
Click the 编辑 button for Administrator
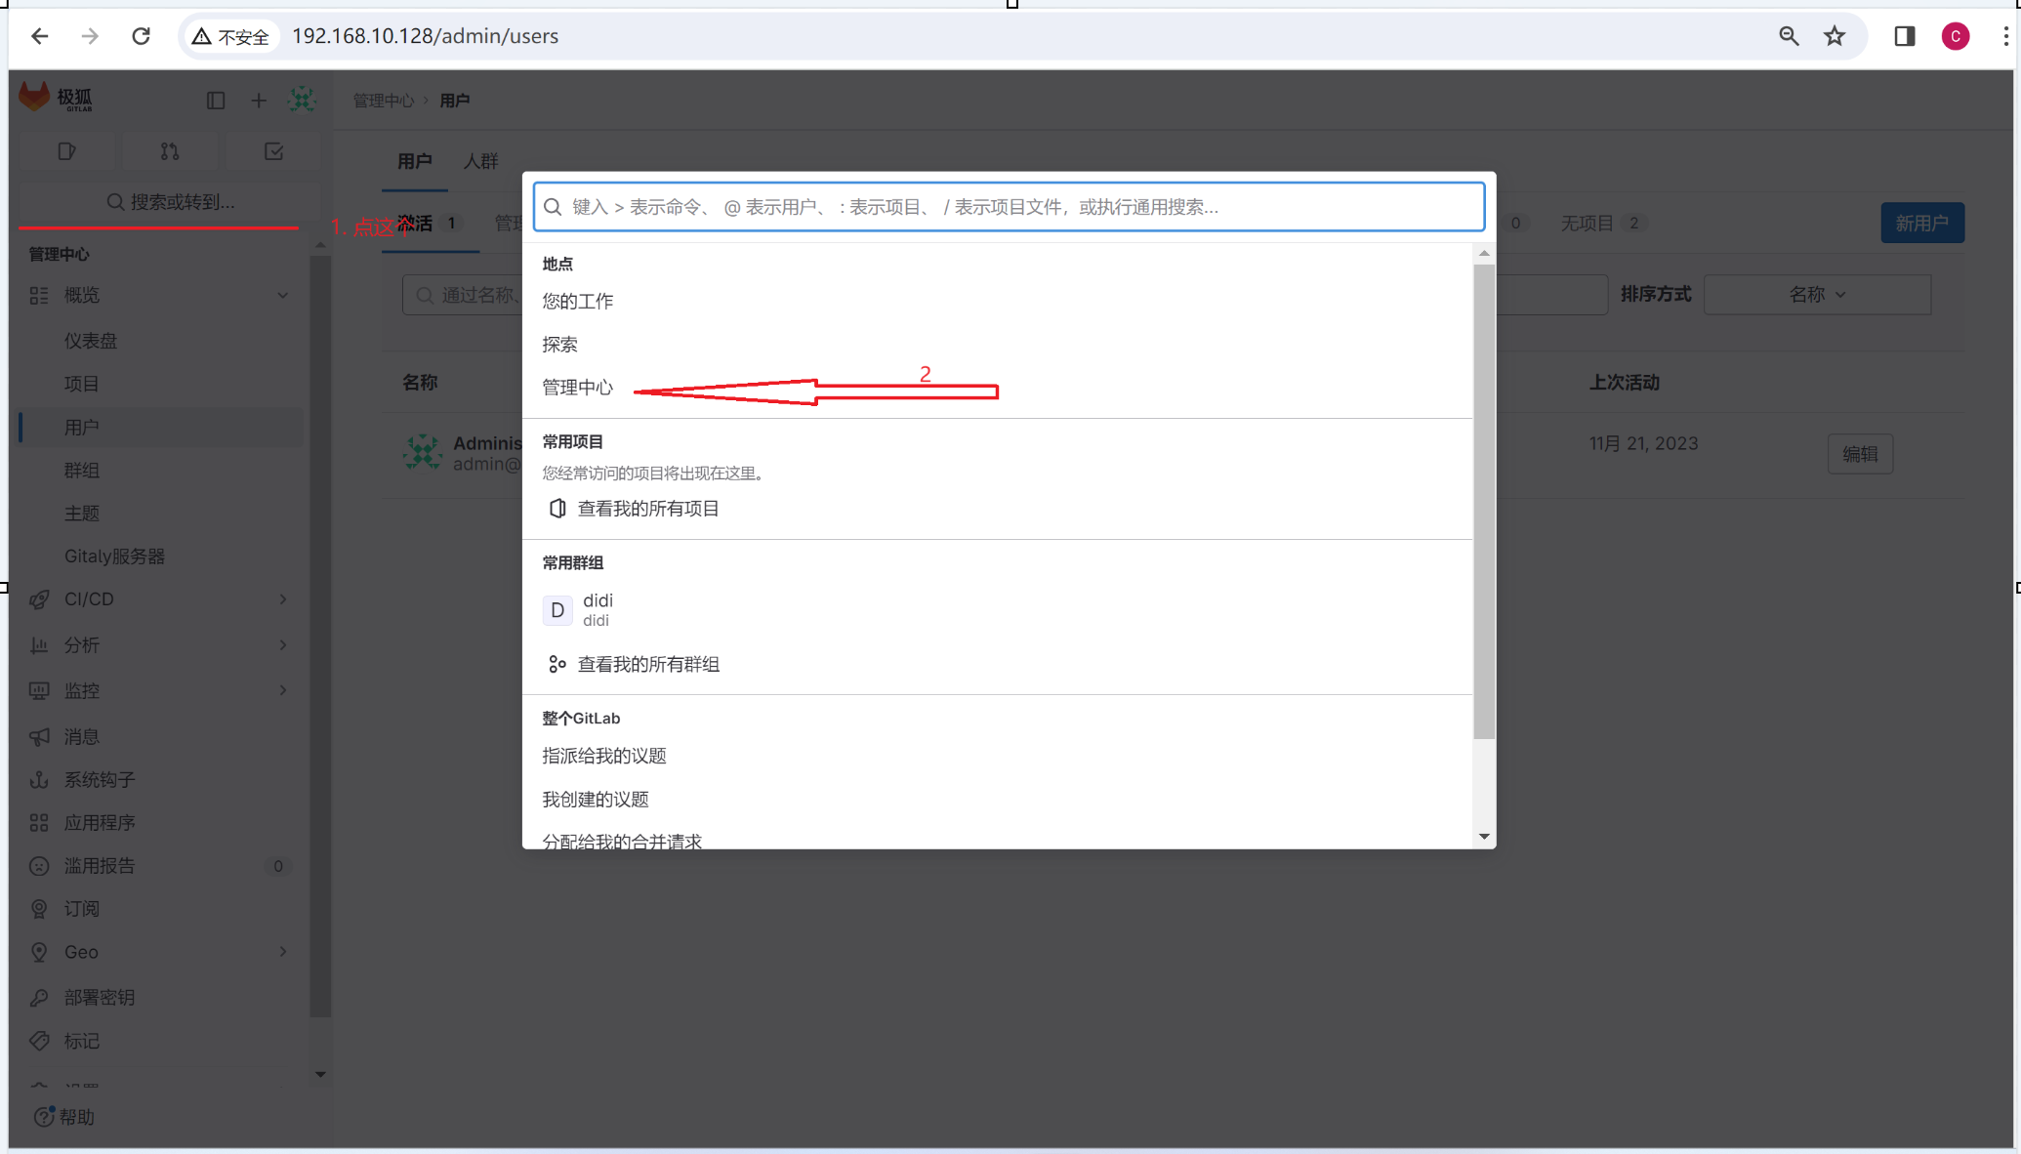tap(1860, 454)
